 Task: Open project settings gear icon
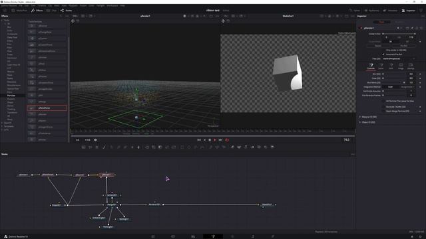420,236
